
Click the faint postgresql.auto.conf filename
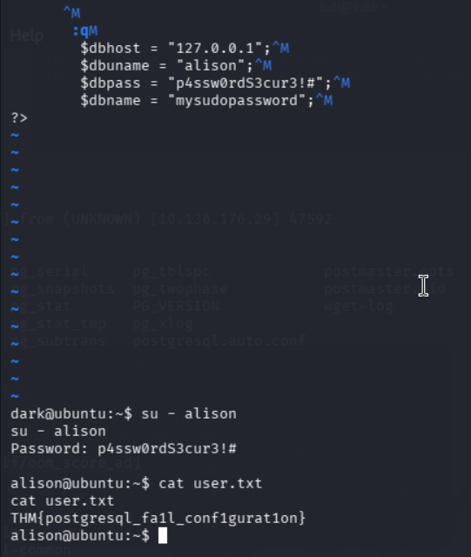(x=219, y=340)
